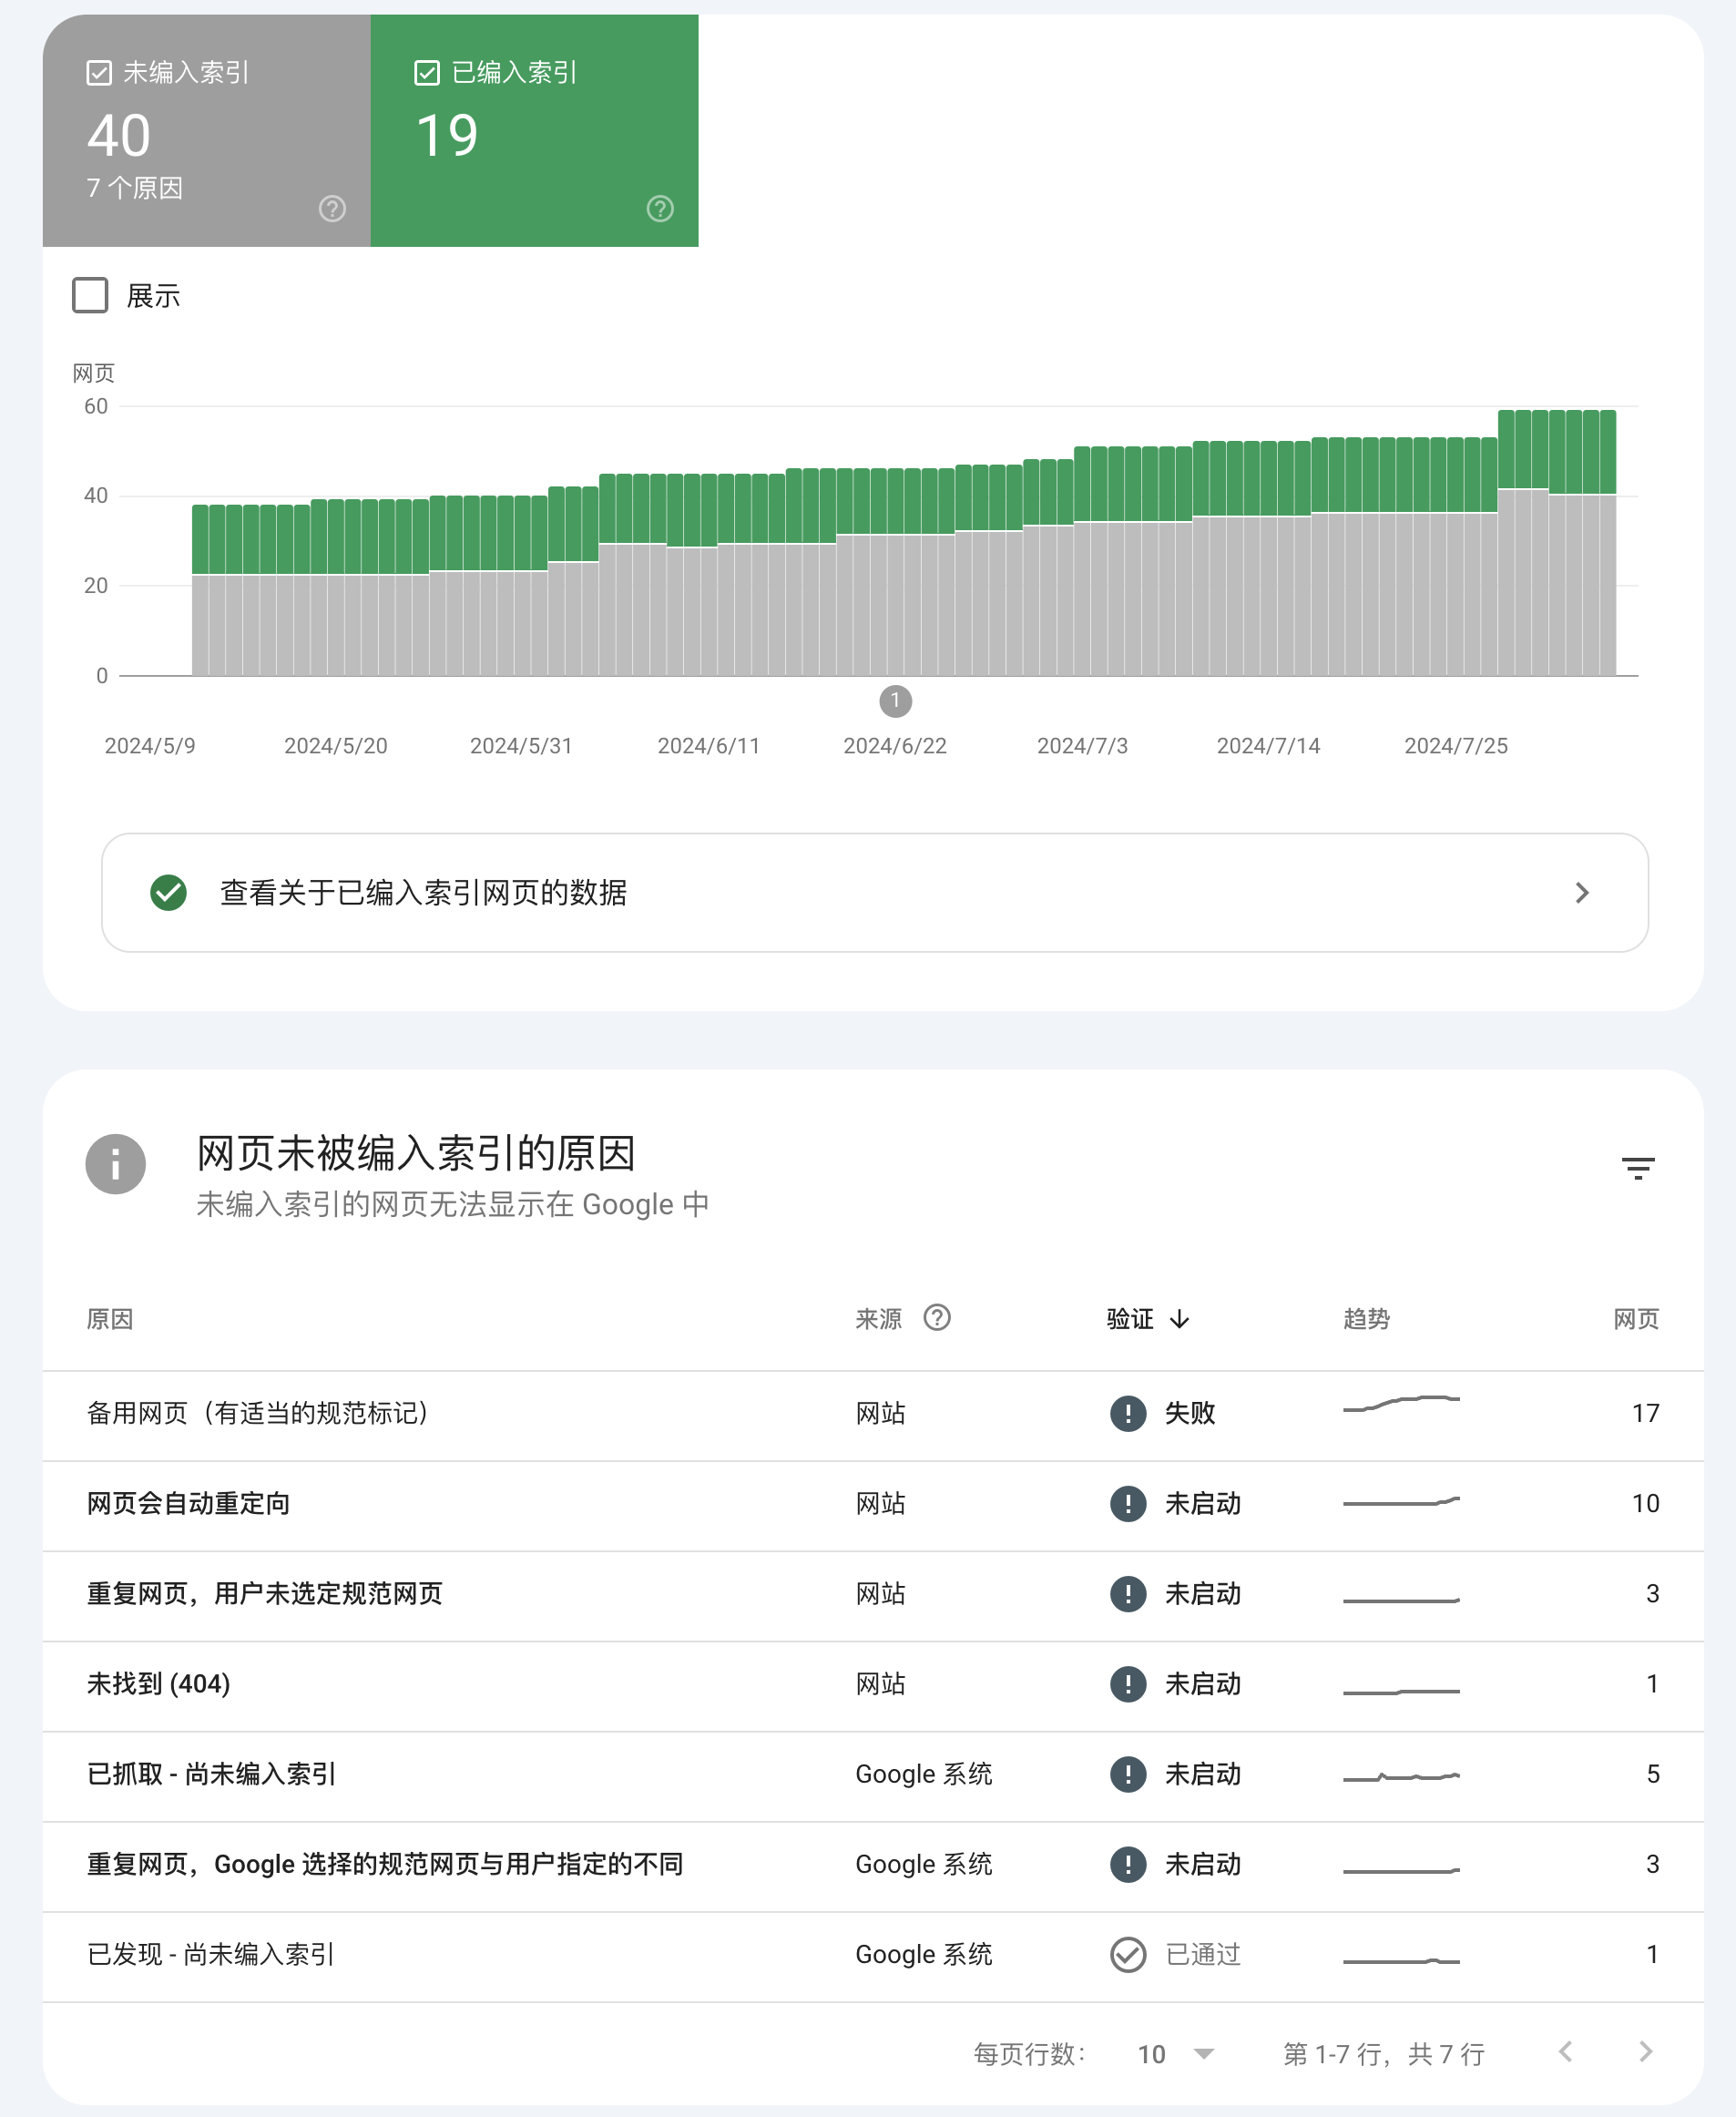Viewport: 1736px width, 2117px height.
Task: Open 查看关于已编入索引网页的数据 link
Action: [875, 892]
